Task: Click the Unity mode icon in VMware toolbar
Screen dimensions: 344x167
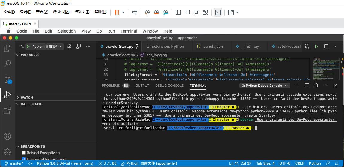Action: [205, 12]
